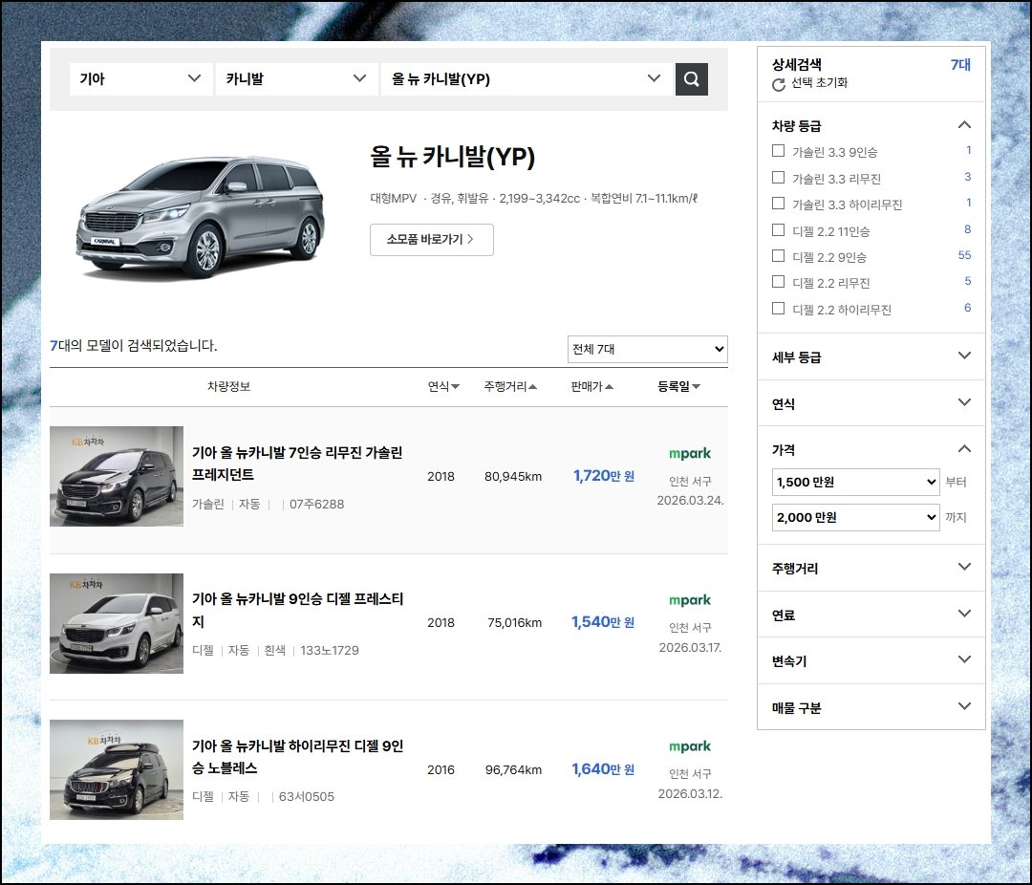This screenshot has height=885, width=1032.
Task: Open the 9인승 디젤 프레스티지 listing
Action: click(x=297, y=611)
